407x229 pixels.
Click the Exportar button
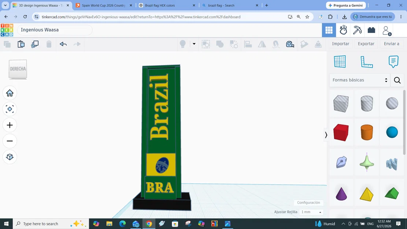pos(366,44)
